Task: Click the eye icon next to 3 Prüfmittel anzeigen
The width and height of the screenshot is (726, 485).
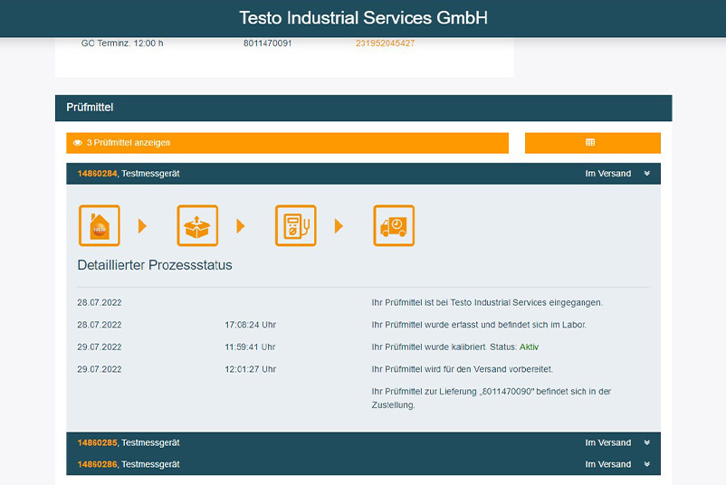Action: 78,143
